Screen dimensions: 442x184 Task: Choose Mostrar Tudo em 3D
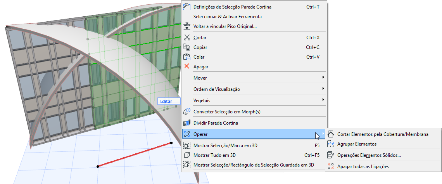[254, 155]
